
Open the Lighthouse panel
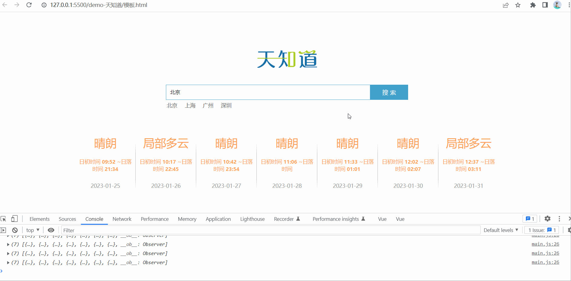252,219
